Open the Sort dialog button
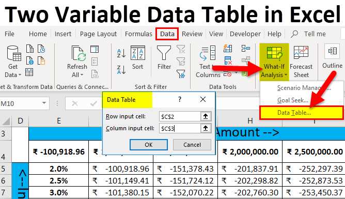This screenshot has height=199, width=345. (138, 58)
